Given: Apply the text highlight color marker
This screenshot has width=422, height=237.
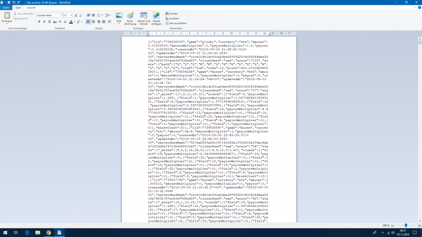Looking at the screenshot, I should click(x=78, y=22).
